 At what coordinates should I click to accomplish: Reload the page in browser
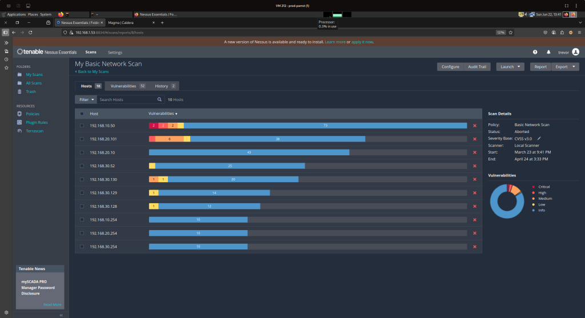point(30,33)
